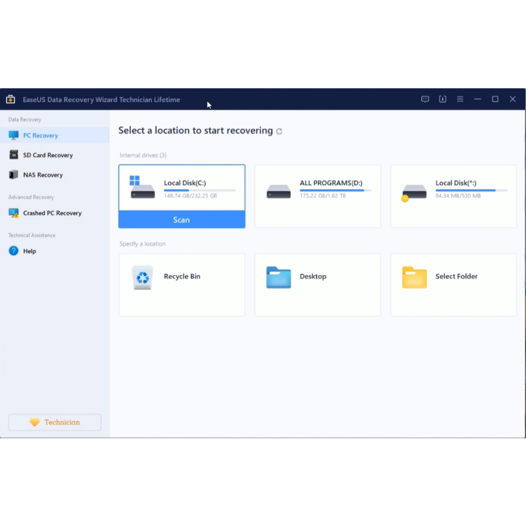Screen dimensions: 526x526
Task: Click the blue Desktop folder icon
Action: (x=278, y=277)
